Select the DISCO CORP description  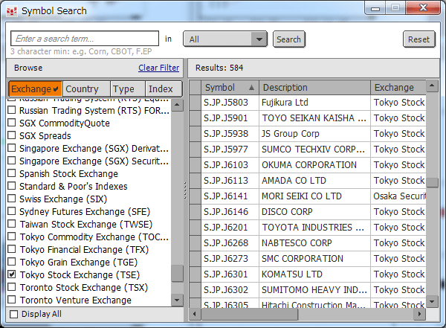point(314,212)
